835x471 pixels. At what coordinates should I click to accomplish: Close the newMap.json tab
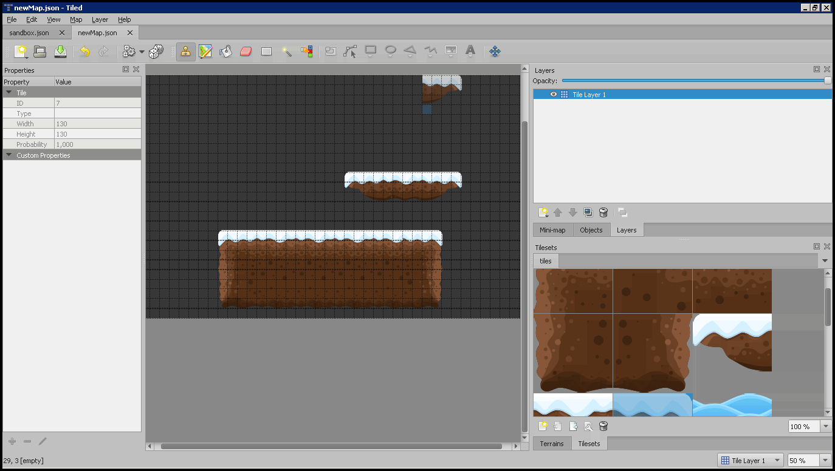130,33
